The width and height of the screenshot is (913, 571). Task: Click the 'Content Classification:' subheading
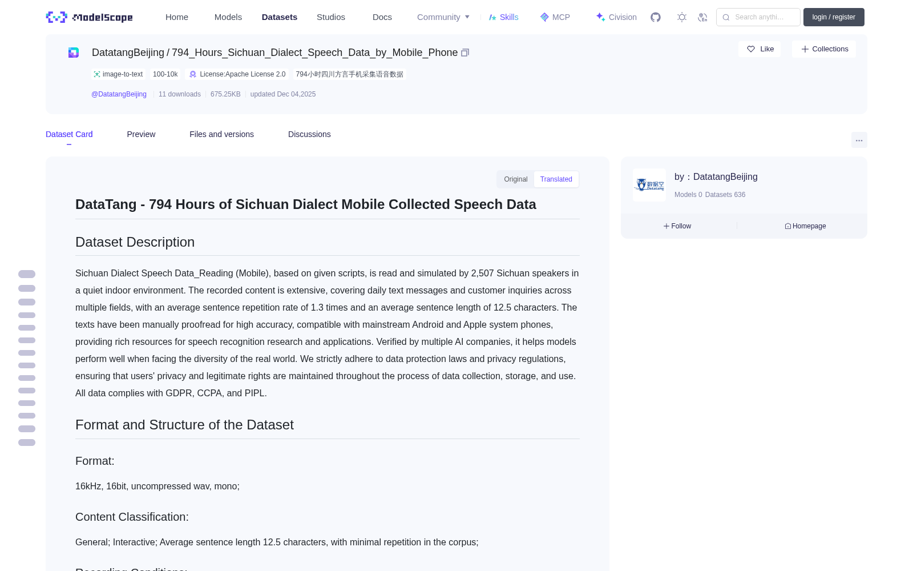[x=132, y=517]
